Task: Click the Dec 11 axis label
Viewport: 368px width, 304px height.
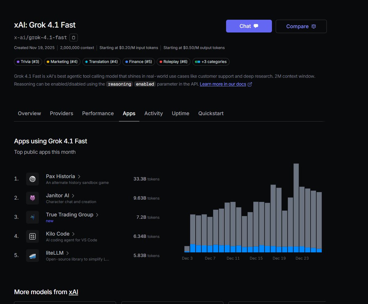Action: click(233, 258)
